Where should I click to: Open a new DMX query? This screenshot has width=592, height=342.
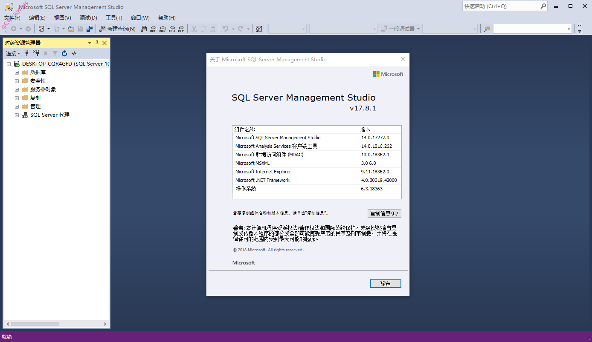coord(163,29)
